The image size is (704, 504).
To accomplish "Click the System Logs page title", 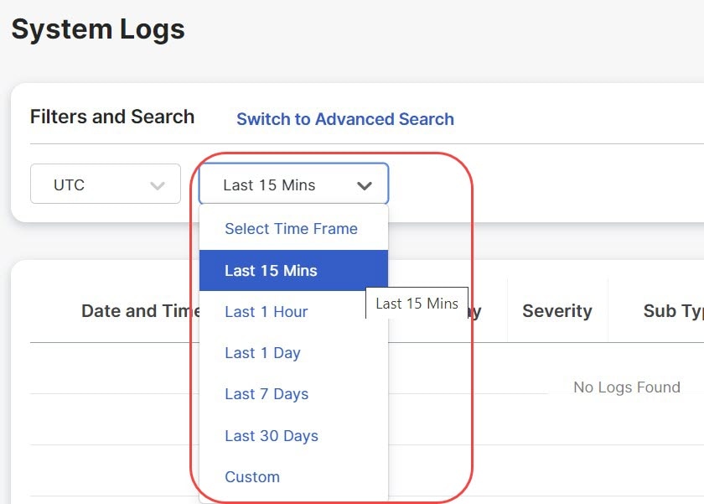I will click(x=98, y=29).
